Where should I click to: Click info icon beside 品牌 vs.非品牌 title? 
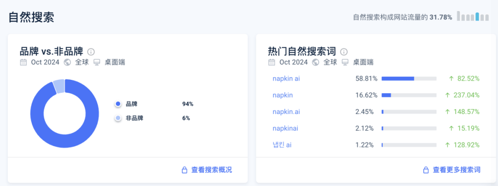pos(91,52)
